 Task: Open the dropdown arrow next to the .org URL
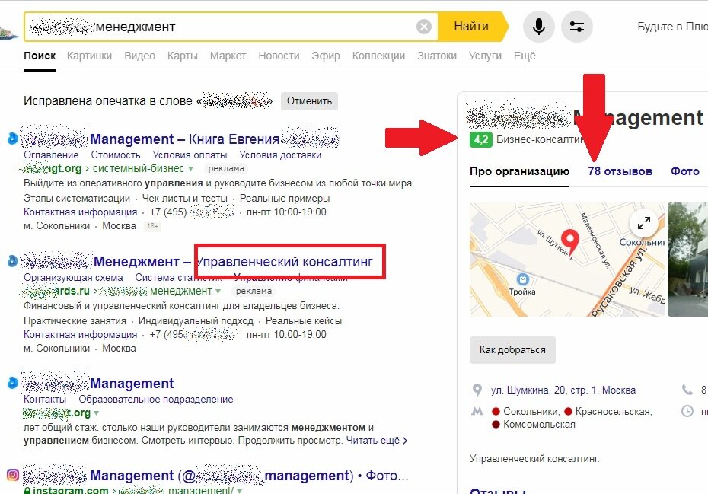pos(96,413)
